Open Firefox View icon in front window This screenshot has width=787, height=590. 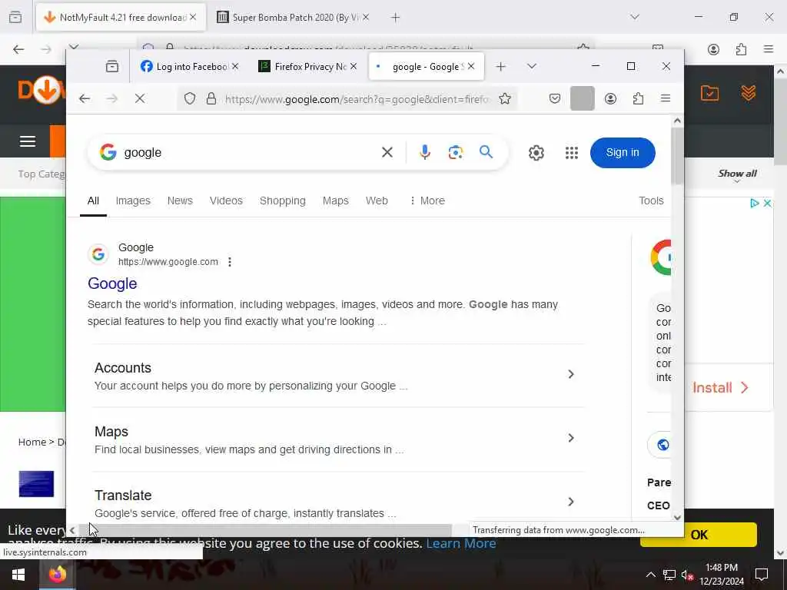[x=112, y=66]
